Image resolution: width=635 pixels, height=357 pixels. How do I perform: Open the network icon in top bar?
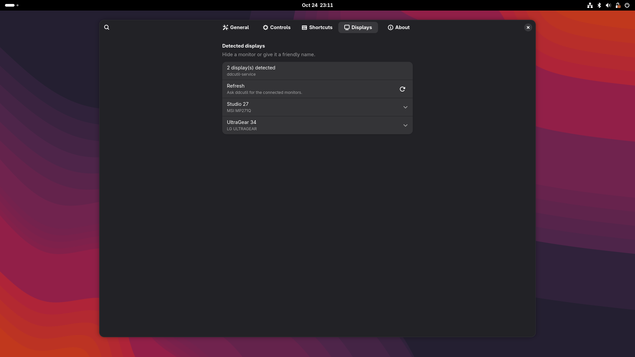click(590, 5)
